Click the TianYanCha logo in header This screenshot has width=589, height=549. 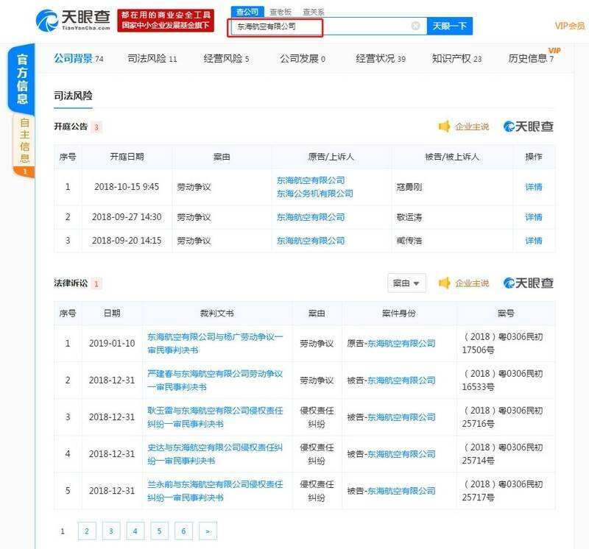point(73,20)
